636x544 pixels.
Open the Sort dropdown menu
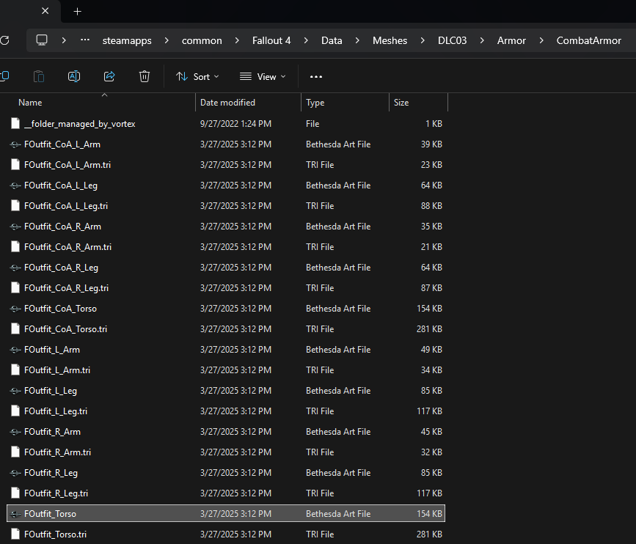coord(197,76)
